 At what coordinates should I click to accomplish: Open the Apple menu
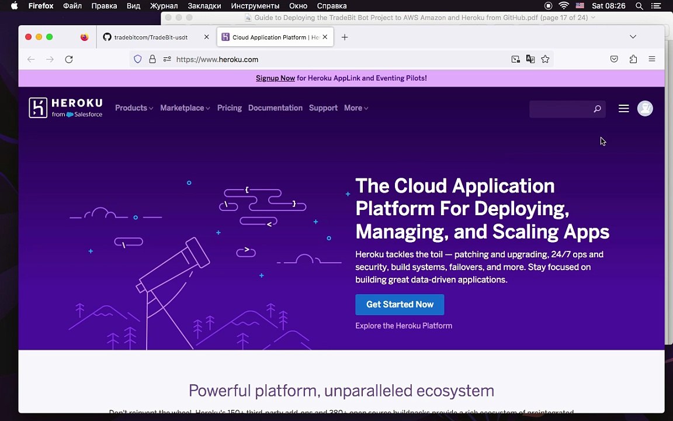point(14,6)
